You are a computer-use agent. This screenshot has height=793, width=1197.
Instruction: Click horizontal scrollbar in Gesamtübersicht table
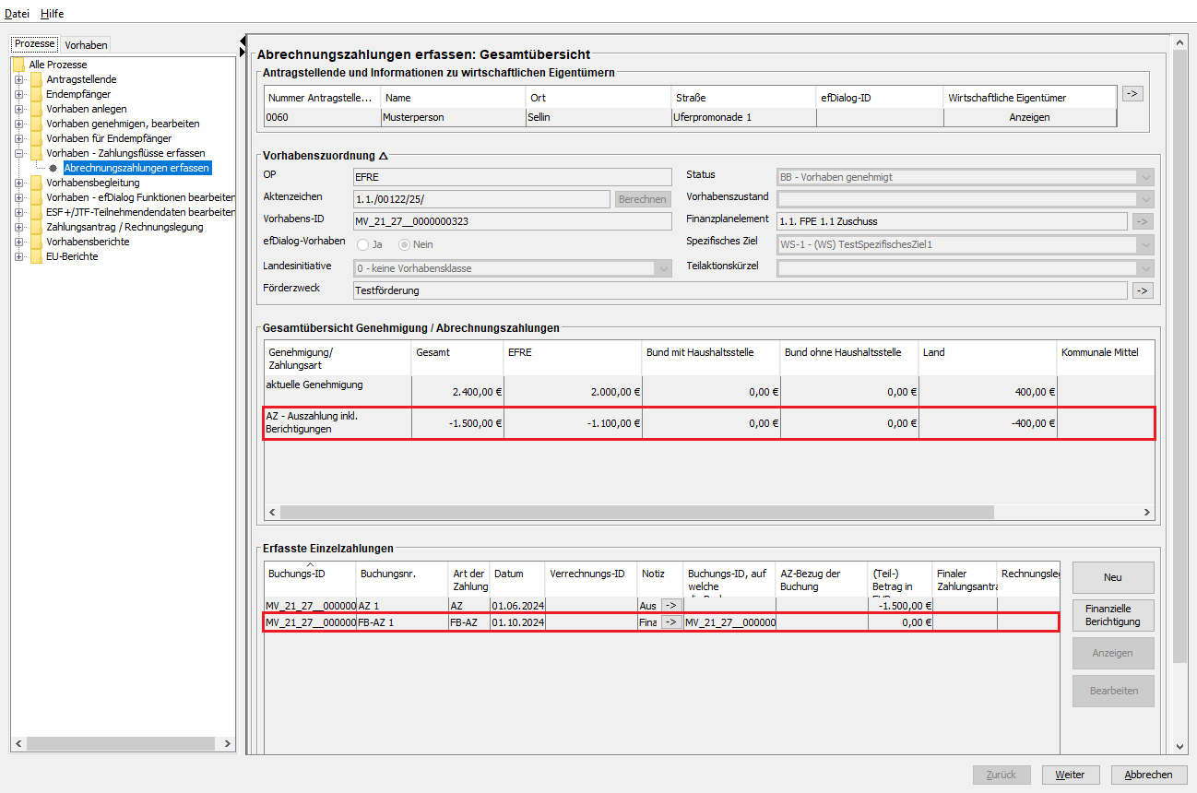636,512
